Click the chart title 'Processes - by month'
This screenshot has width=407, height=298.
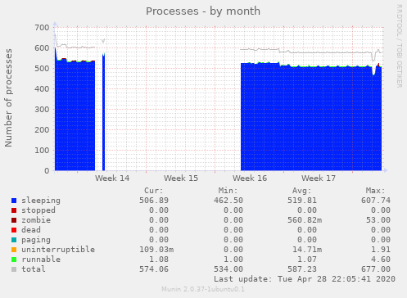(203, 11)
